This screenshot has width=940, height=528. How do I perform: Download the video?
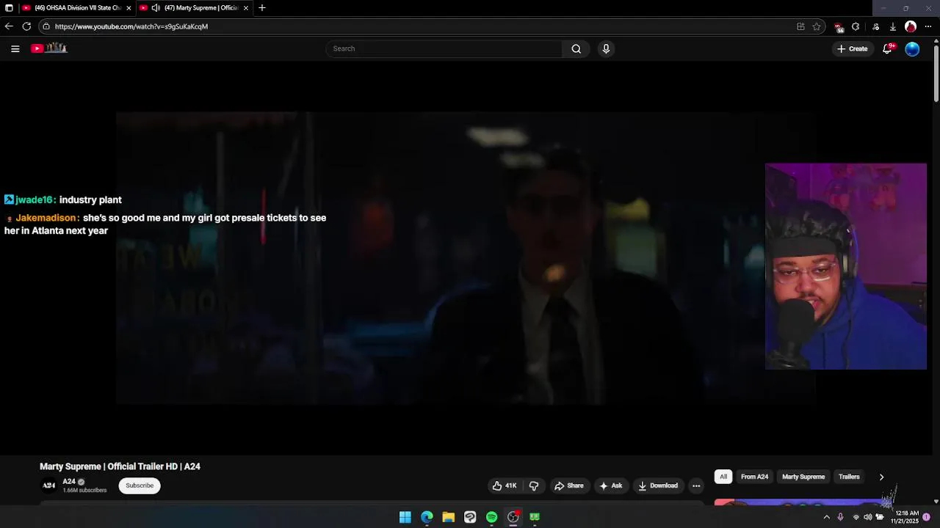pyautogui.click(x=658, y=485)
